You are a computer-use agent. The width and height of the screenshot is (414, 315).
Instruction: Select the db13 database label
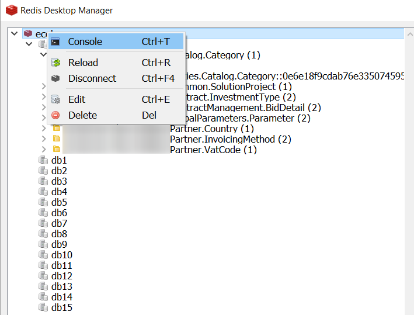[62, 286]
